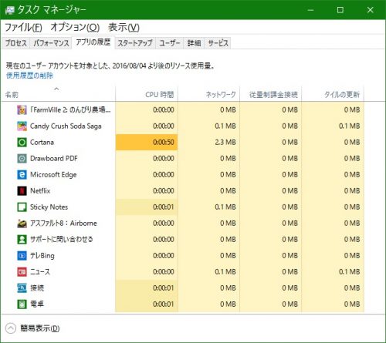The width and height of the screenshot is (386, 343).
Task: Select the テレBing name
Action: 42,256
